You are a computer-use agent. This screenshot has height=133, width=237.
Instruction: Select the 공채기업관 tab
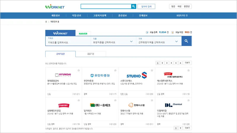[60, 54]
